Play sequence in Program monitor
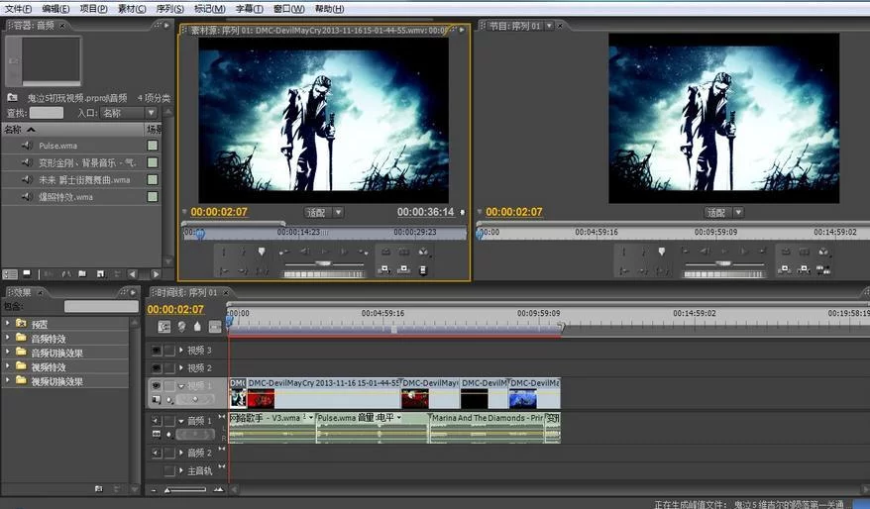Screen dimensions: 870x509 [724, 253]
